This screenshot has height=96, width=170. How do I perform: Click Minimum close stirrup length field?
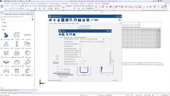pos(82,64)
